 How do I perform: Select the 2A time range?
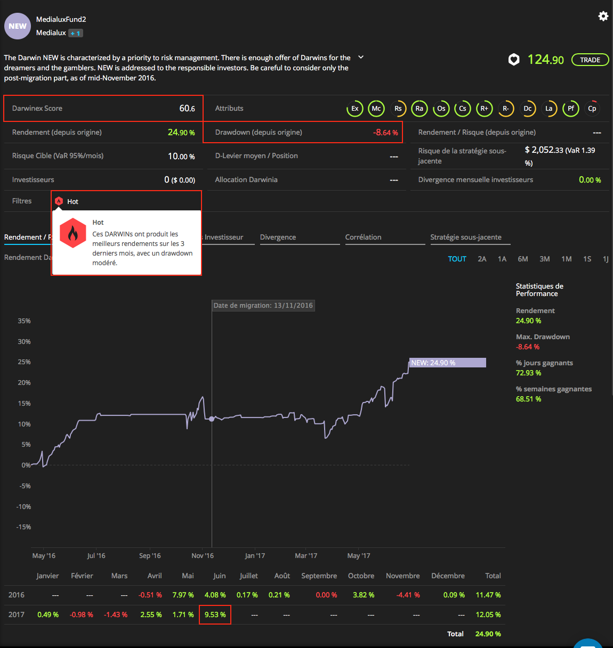coord(482,259)
